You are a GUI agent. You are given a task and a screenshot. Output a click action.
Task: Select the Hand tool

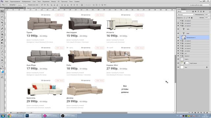pyautogui.click(x=2, y=63)
